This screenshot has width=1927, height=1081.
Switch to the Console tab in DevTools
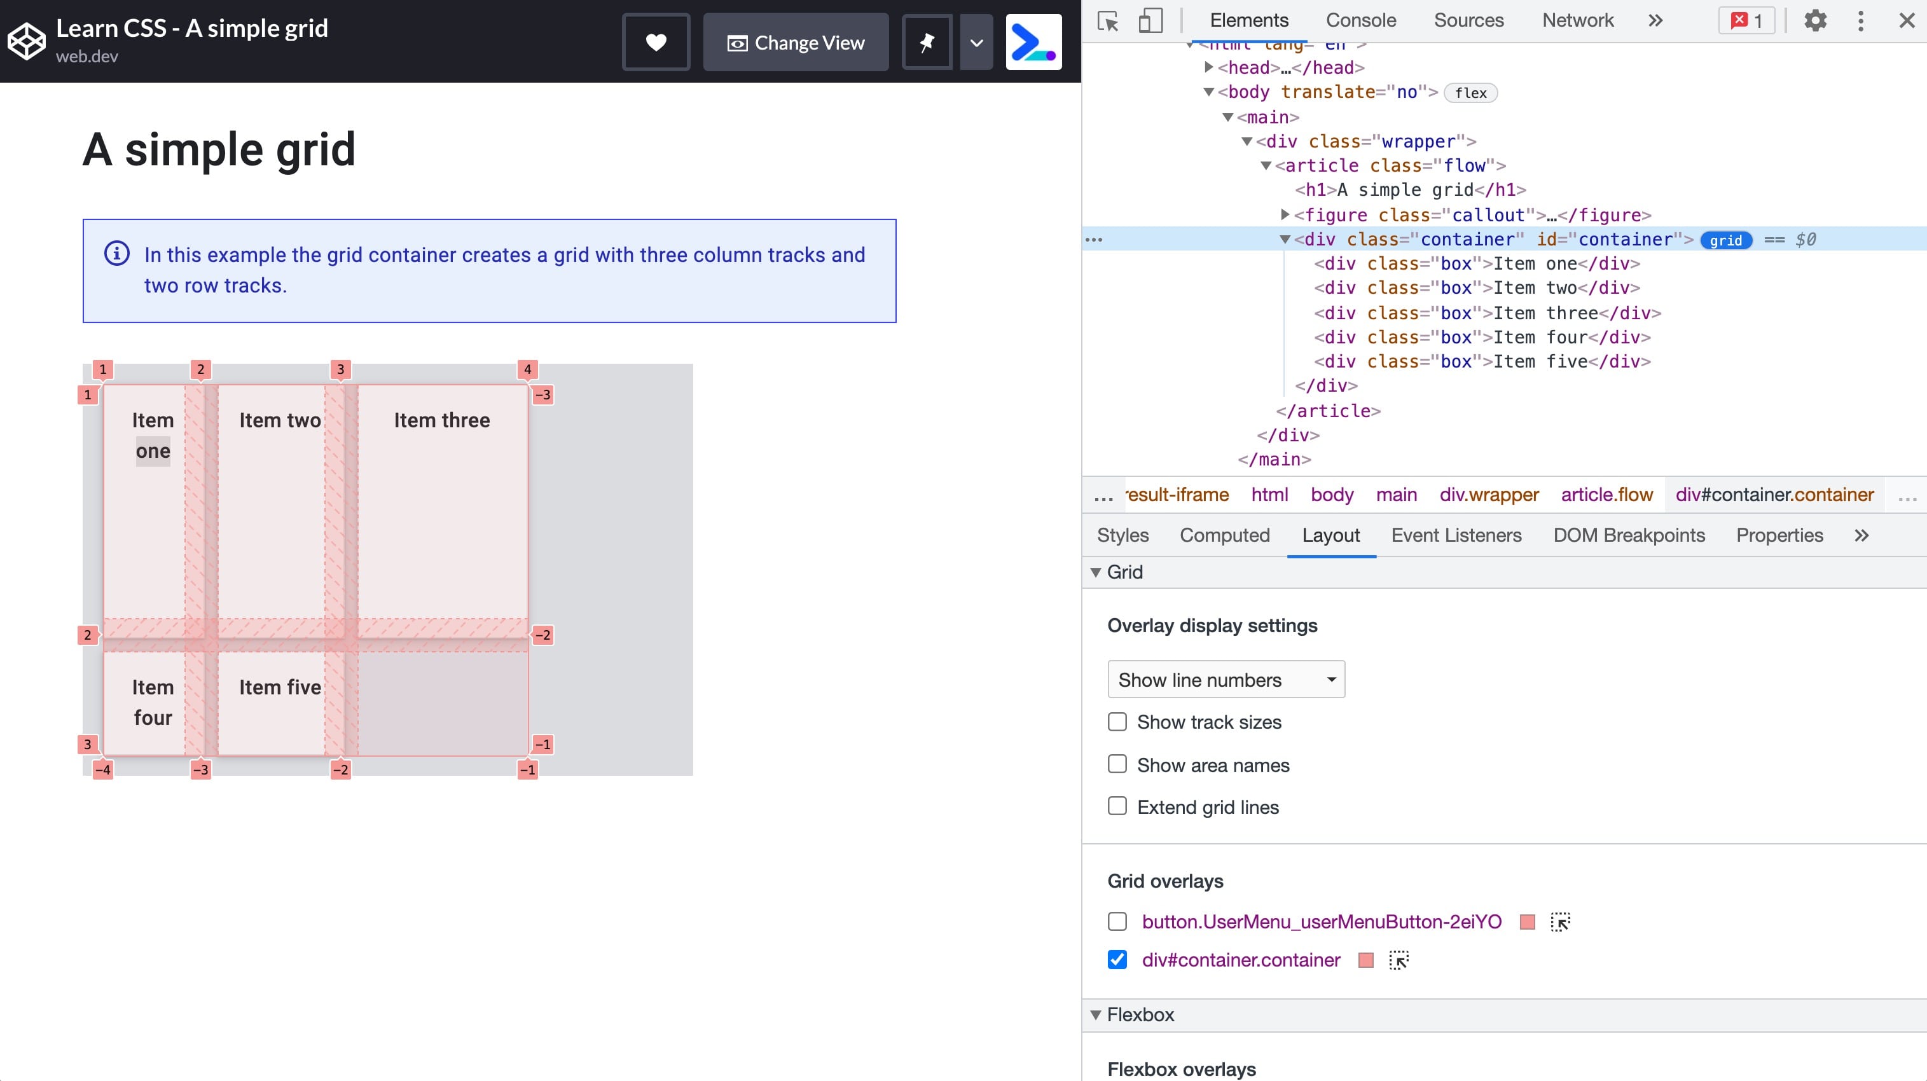click(1360, 20)
